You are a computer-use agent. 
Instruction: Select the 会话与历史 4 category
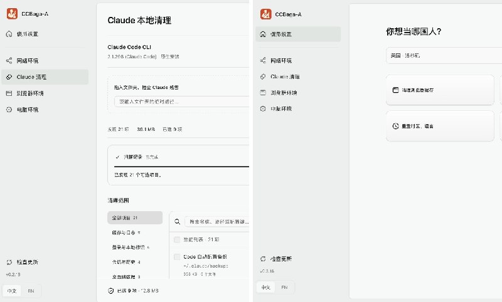pyautogui.click(x=135, y=262)
